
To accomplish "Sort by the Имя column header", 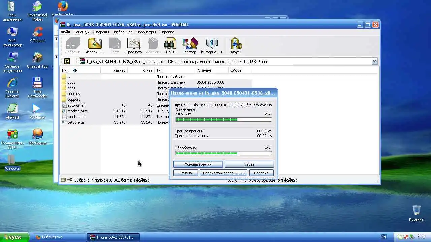I will pos(80,70).
